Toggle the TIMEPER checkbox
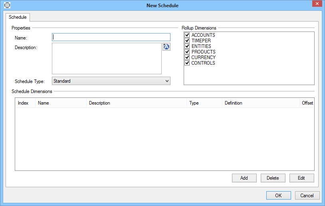The image size is (325, 206). [187, 41]
